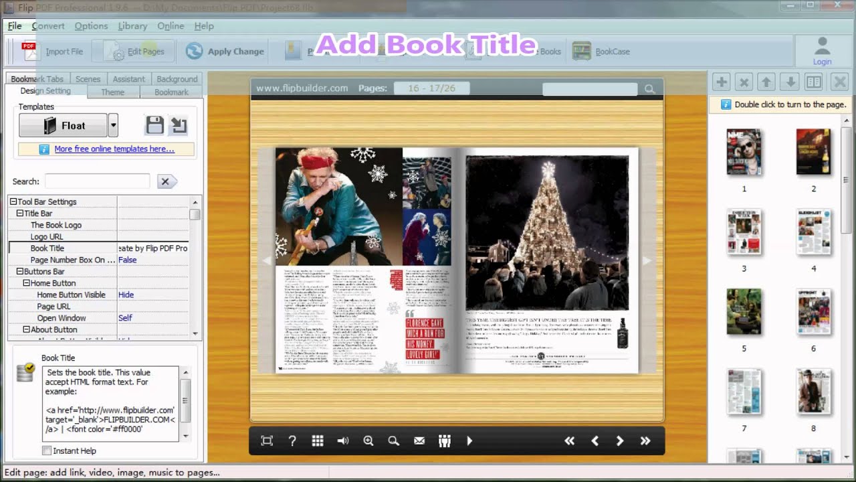Move page up arrow icon

(767, 82)
